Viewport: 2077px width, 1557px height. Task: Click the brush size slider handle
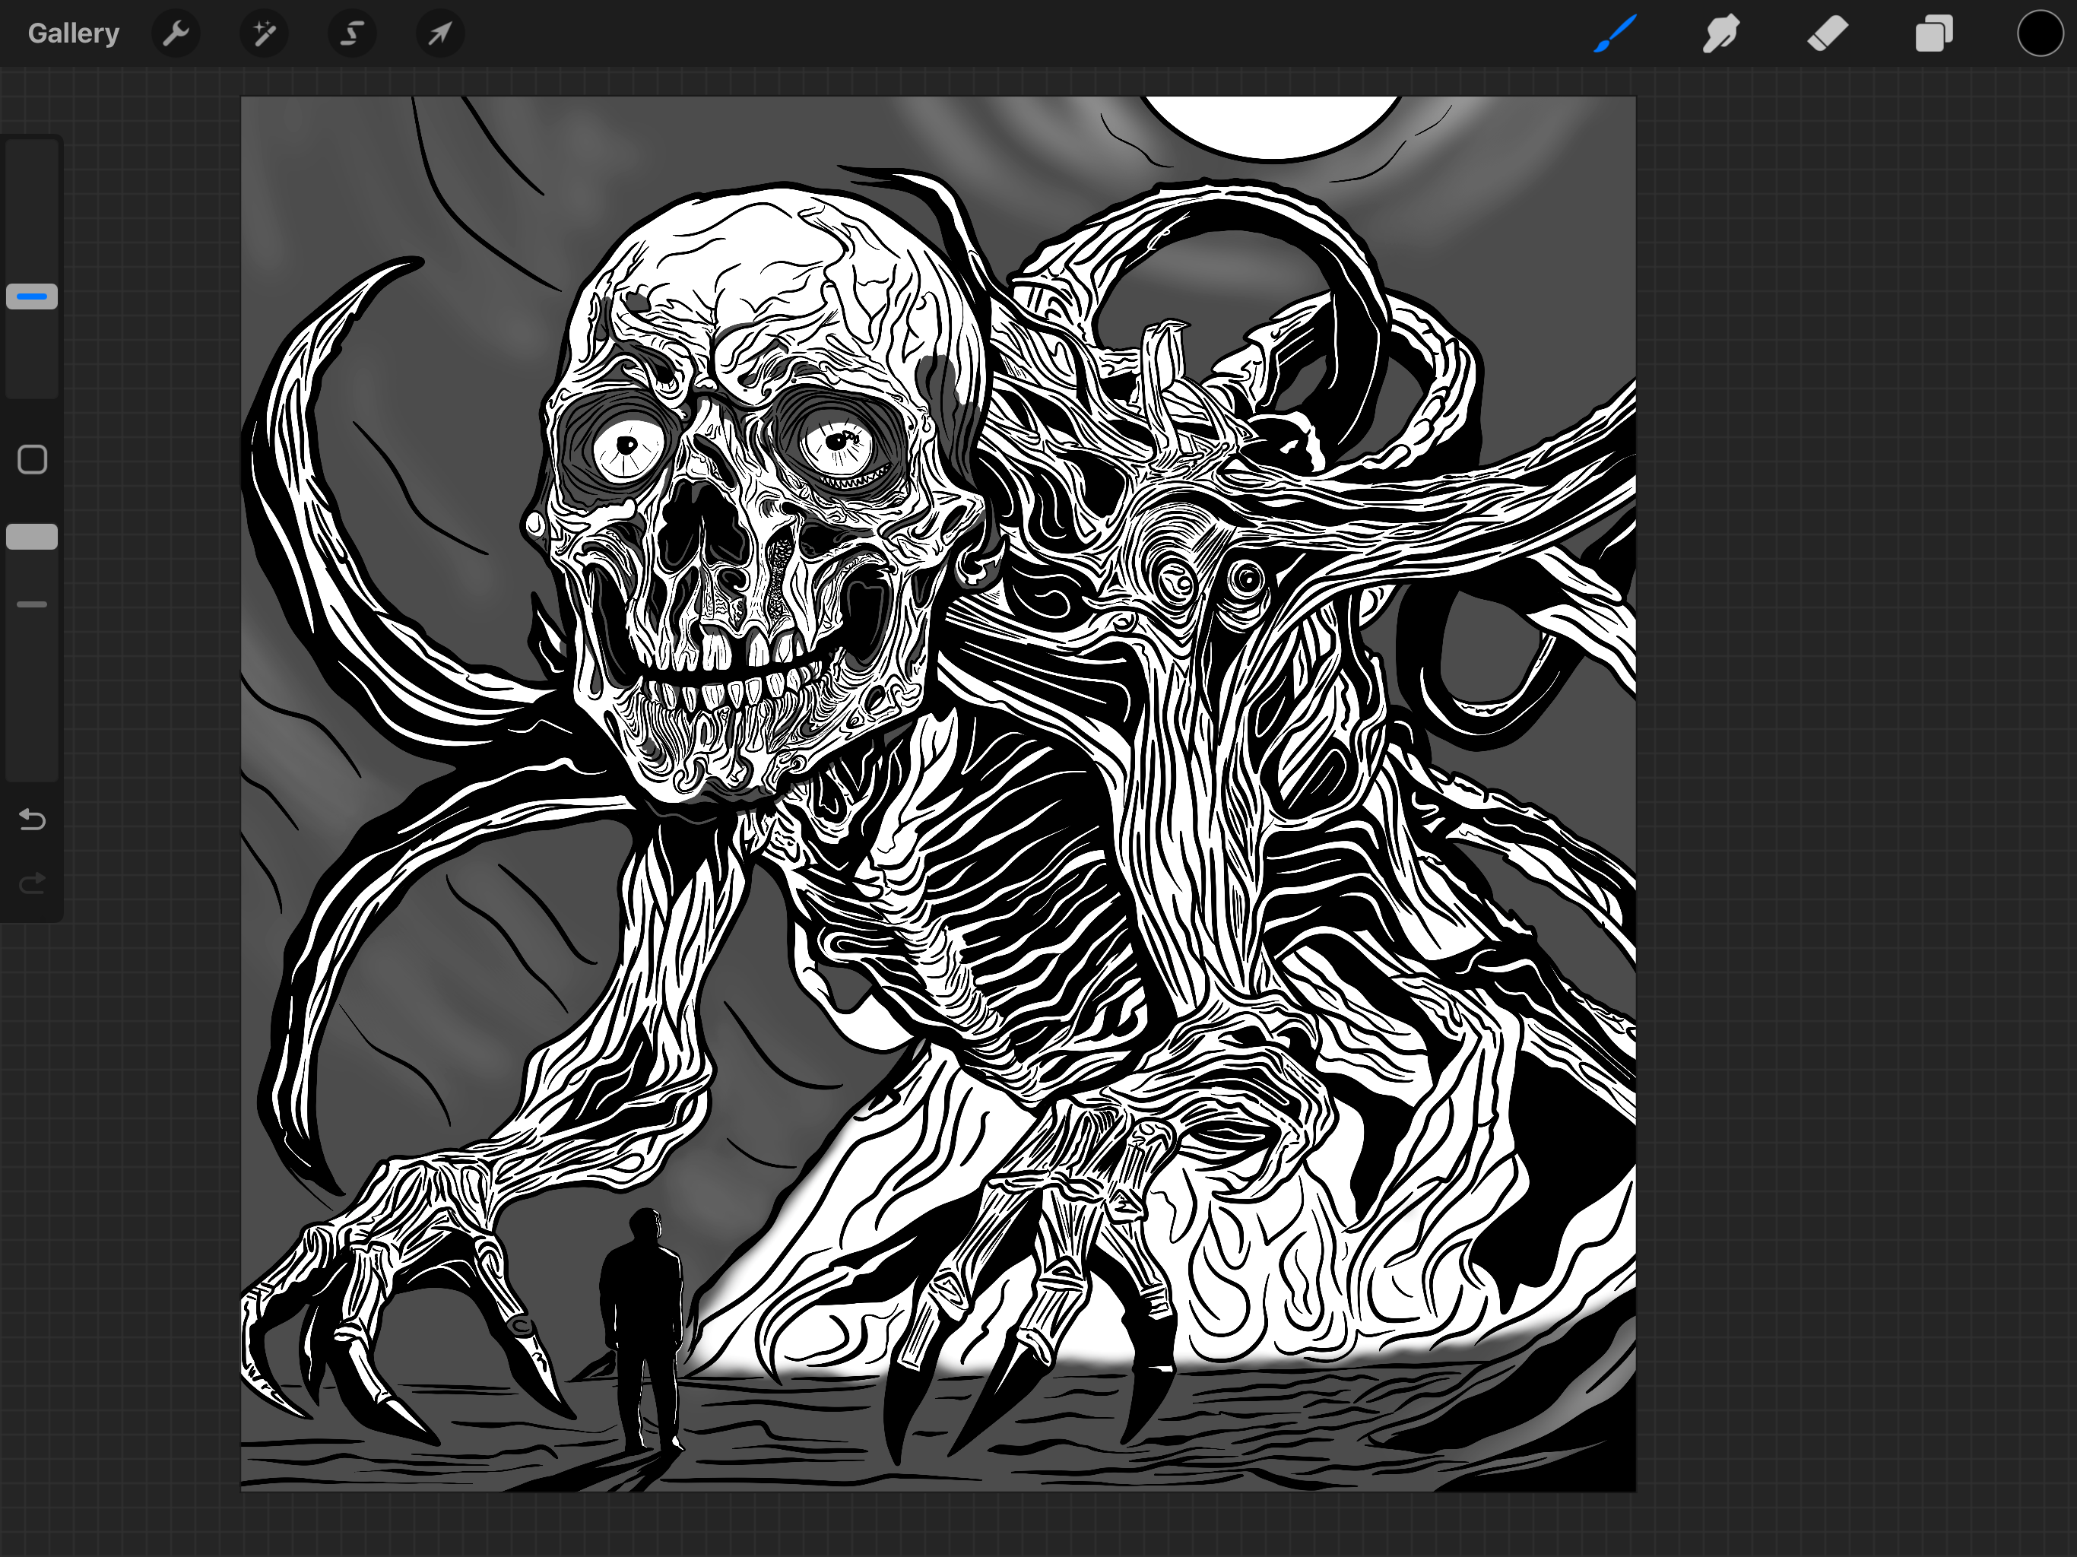point(32,296)
